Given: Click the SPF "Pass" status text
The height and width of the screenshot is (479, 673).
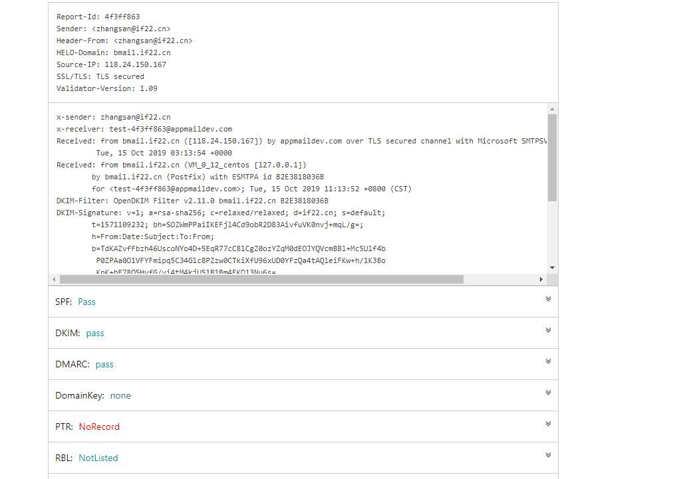Looking at the screenshot, I should 86,302.
